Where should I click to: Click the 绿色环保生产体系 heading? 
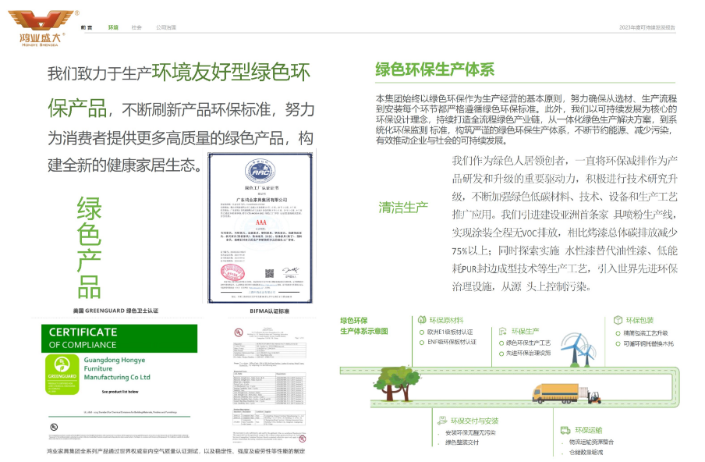[x=434, y=69]
